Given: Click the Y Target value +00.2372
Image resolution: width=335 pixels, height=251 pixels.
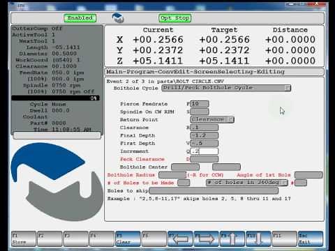Looking at the screenshot, I should click(x=224, y=50).
